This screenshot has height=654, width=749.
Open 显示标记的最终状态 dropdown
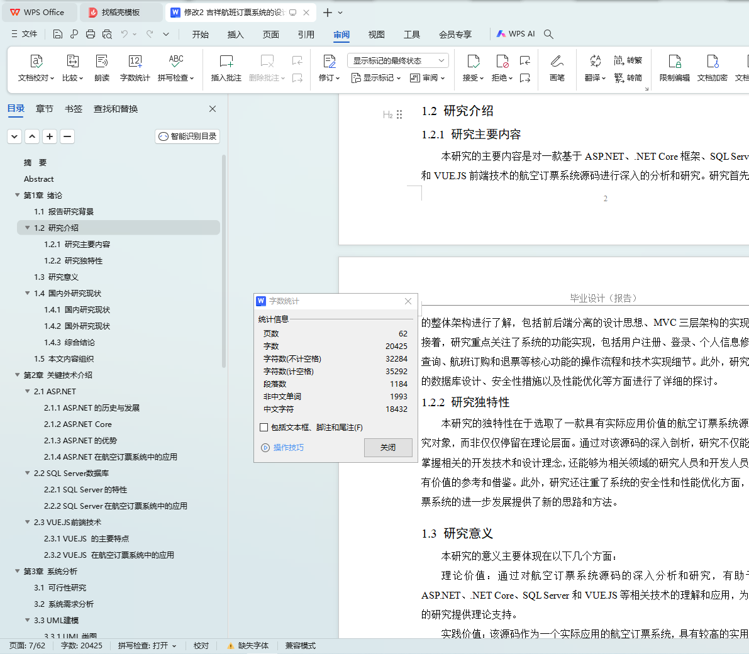coord(397,60)
